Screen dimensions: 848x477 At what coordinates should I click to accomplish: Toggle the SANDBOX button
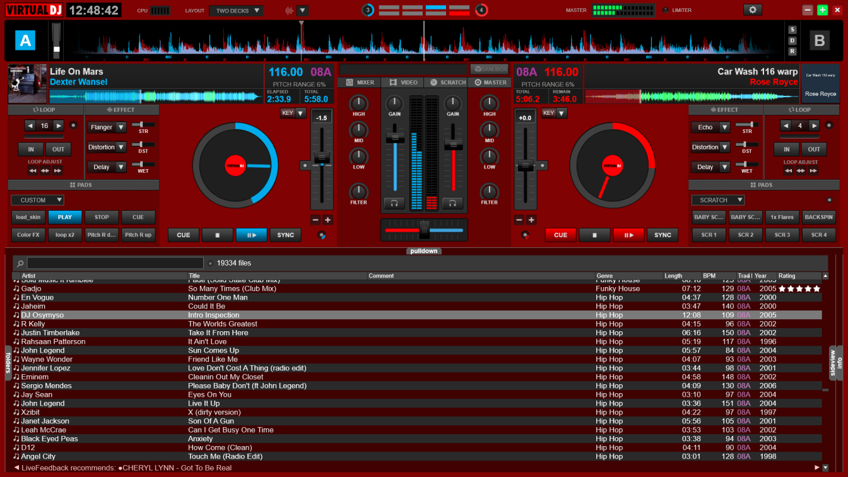[x=489, y=69]
